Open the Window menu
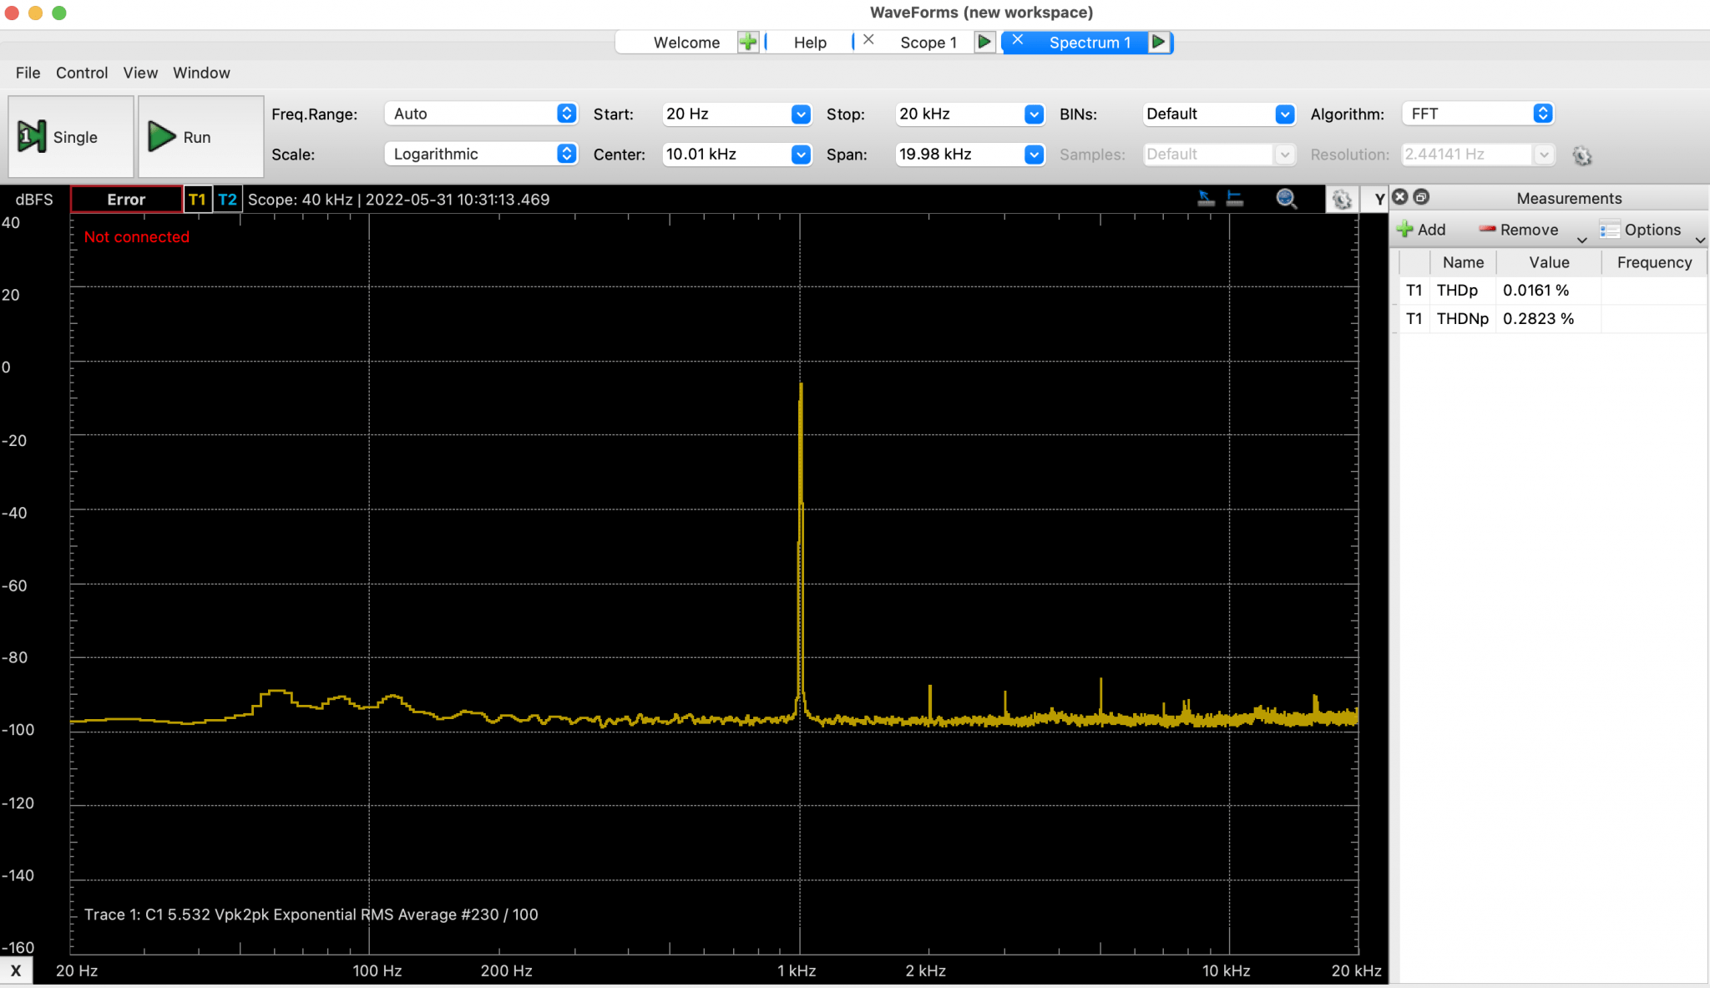Screen dimensions: 1710x988 201,73
